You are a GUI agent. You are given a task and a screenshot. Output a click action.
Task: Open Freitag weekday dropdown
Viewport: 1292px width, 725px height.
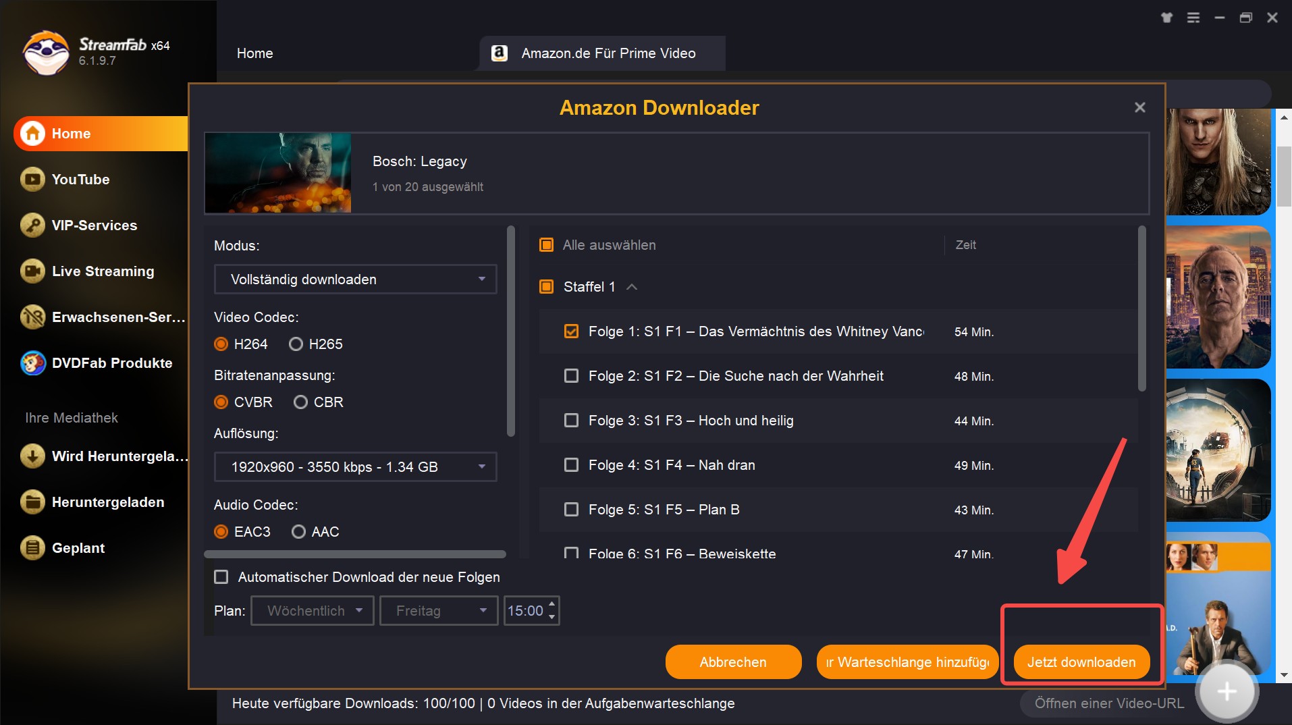pyautogui.click(x=439, y=611)
